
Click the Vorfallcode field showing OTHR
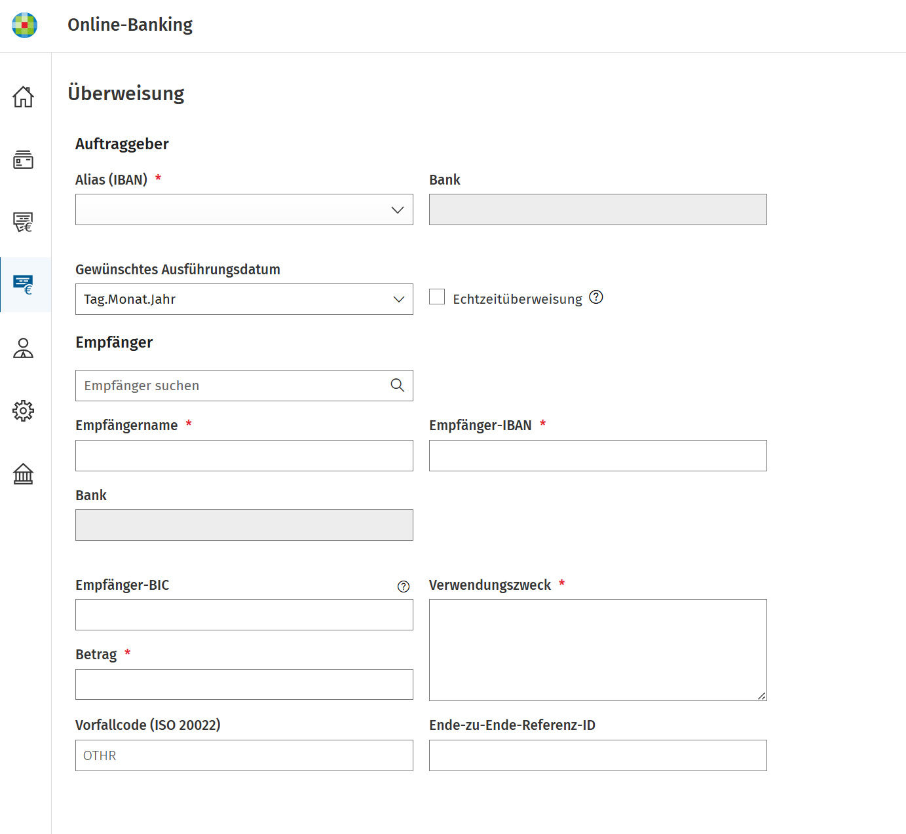tap(244, 755)
